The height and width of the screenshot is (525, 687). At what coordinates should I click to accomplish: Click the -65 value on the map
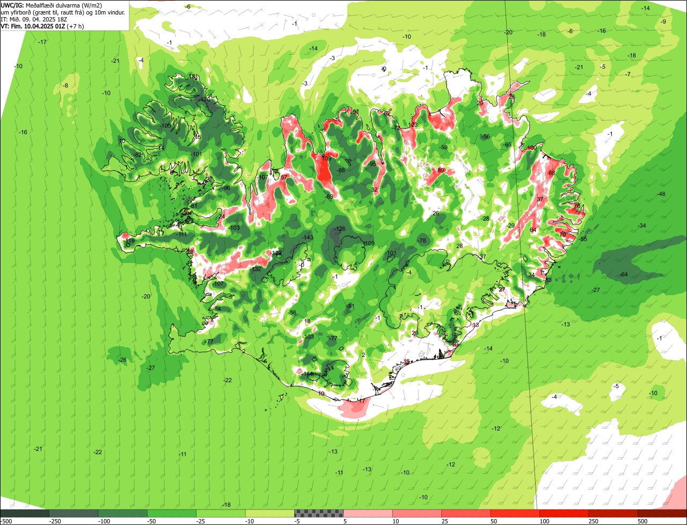507,145
